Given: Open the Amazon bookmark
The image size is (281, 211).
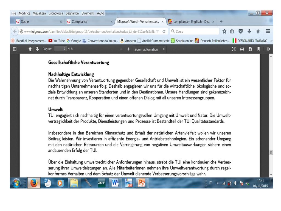Looking at the screenshot, I should click(128, 41).
